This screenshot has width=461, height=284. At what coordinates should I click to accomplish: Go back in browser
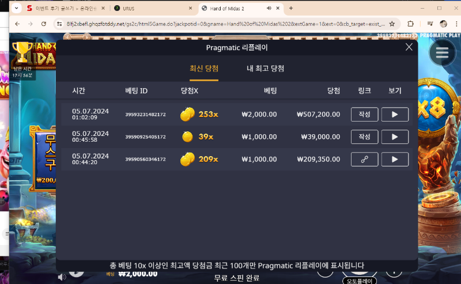click(17, 24)
